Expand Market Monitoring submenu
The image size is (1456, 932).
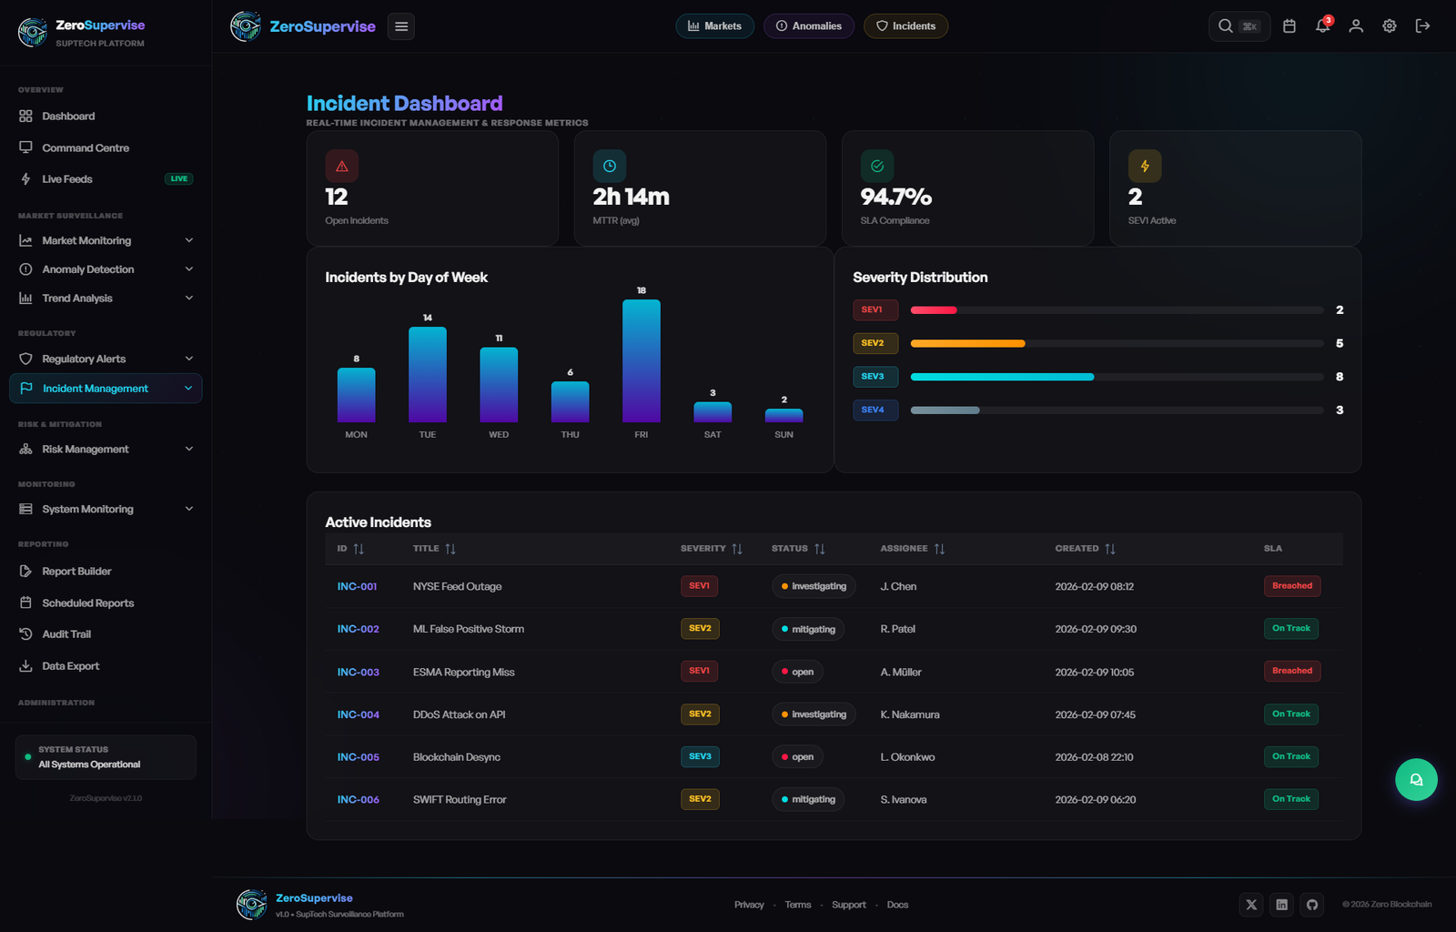(x=189, y=240)
